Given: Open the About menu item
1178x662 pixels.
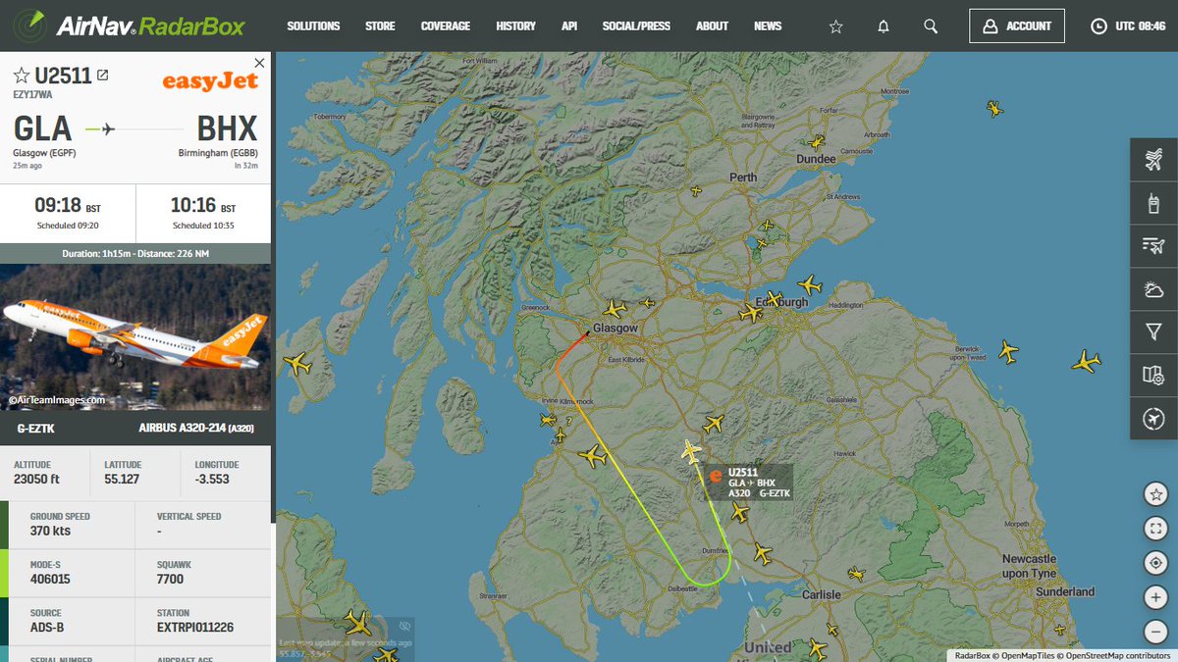Looking at the screenshot, I should coord(712,26).
